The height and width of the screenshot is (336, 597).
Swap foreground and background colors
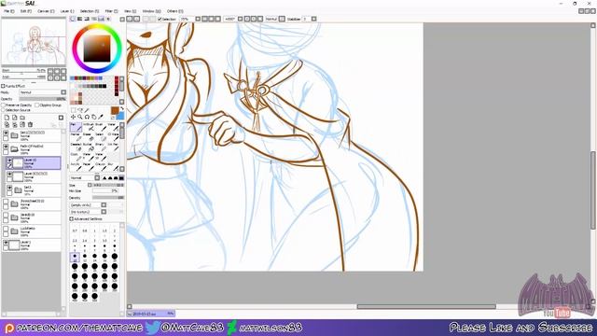[x=122, y=109]
